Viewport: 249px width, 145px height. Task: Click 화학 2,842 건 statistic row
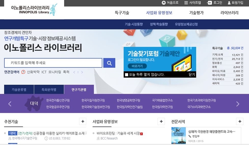pyautogui.click(x=228, y=67)
